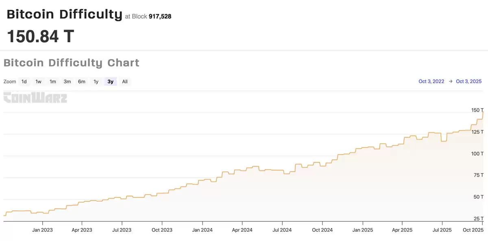Switch the chart to the All range
The image size is (488, 241).
coord(124,81)
